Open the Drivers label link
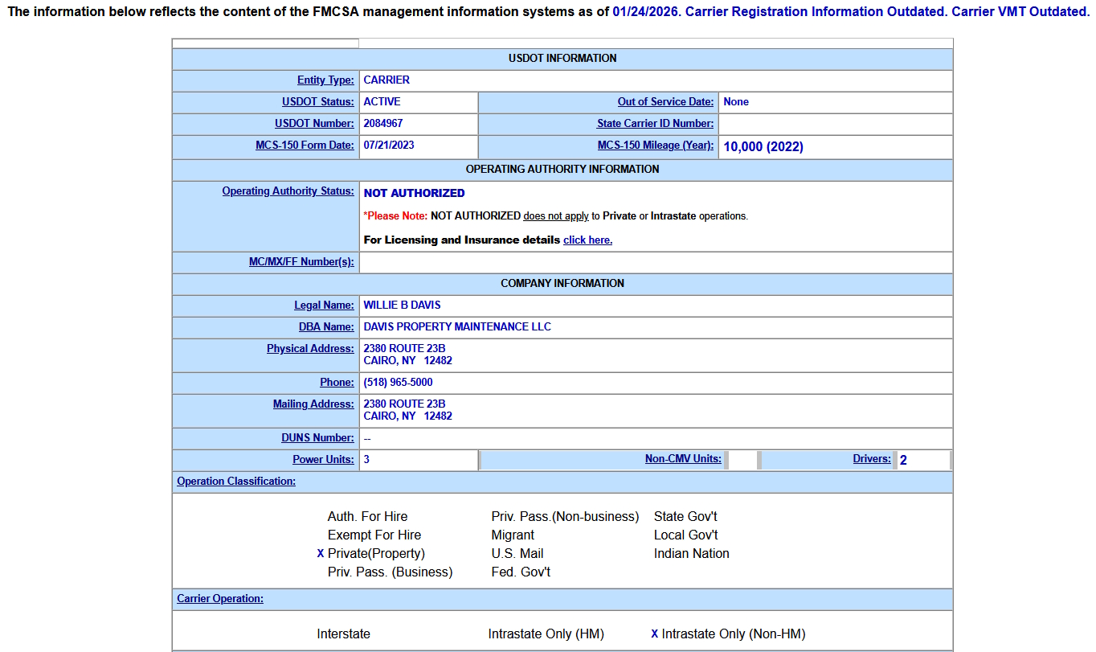1096x652 pixels. [x=872, y=459]
